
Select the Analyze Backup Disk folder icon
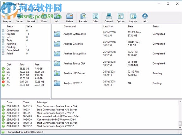click(57, 53)
